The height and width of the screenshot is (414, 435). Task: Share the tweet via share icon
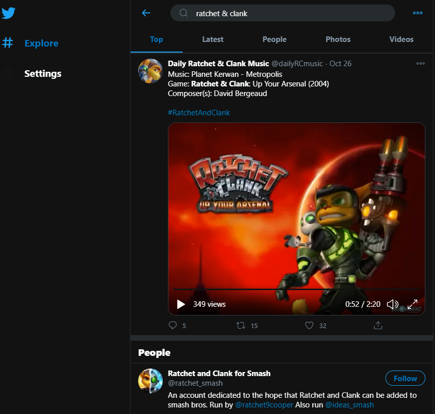pyautogui.click(x=378, y=326)
